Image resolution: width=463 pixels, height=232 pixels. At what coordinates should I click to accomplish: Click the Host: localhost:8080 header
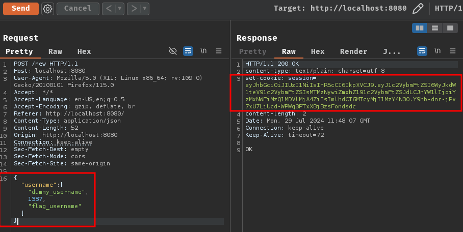coord(49,71)
